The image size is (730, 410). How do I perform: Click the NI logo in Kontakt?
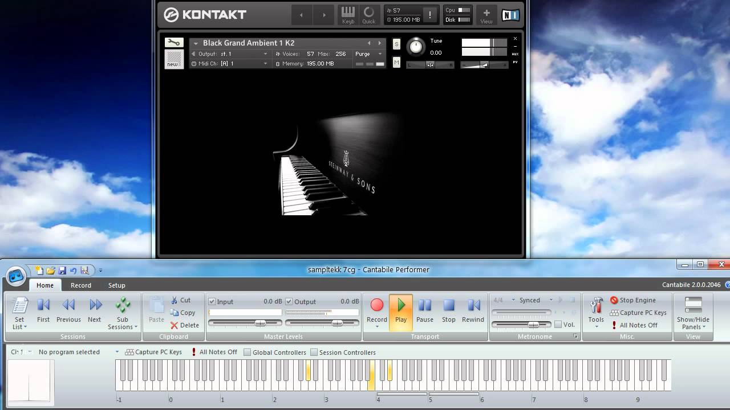click(x=510, y=15)
